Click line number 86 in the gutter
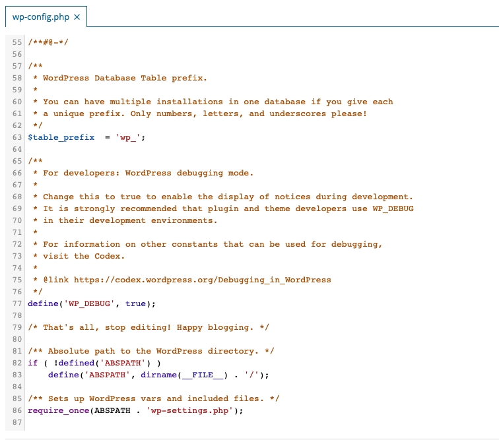This screenshot has height=442, width=499. point(17,410)
